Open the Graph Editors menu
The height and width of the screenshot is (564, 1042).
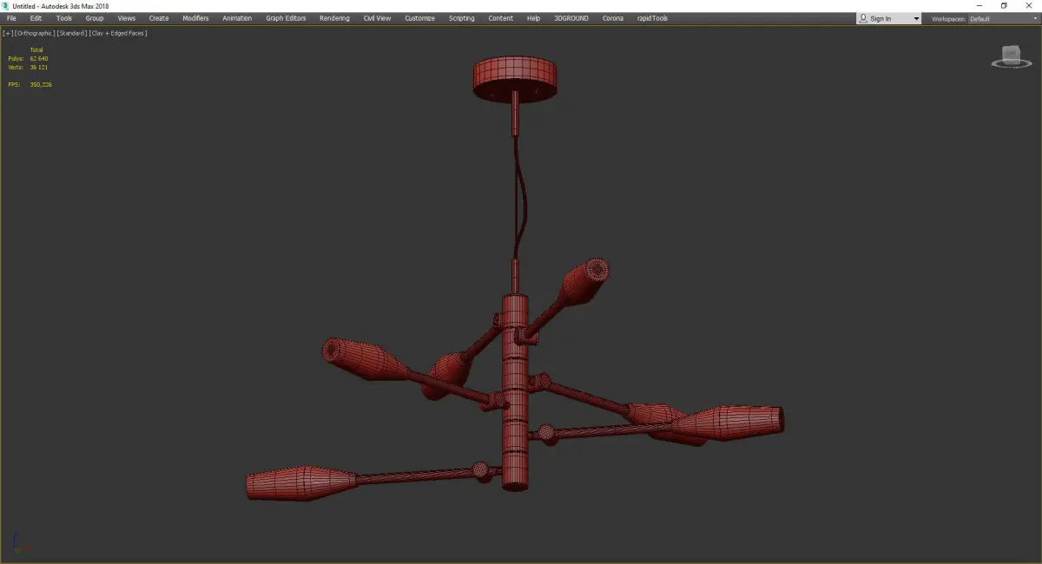pos(286,18)
